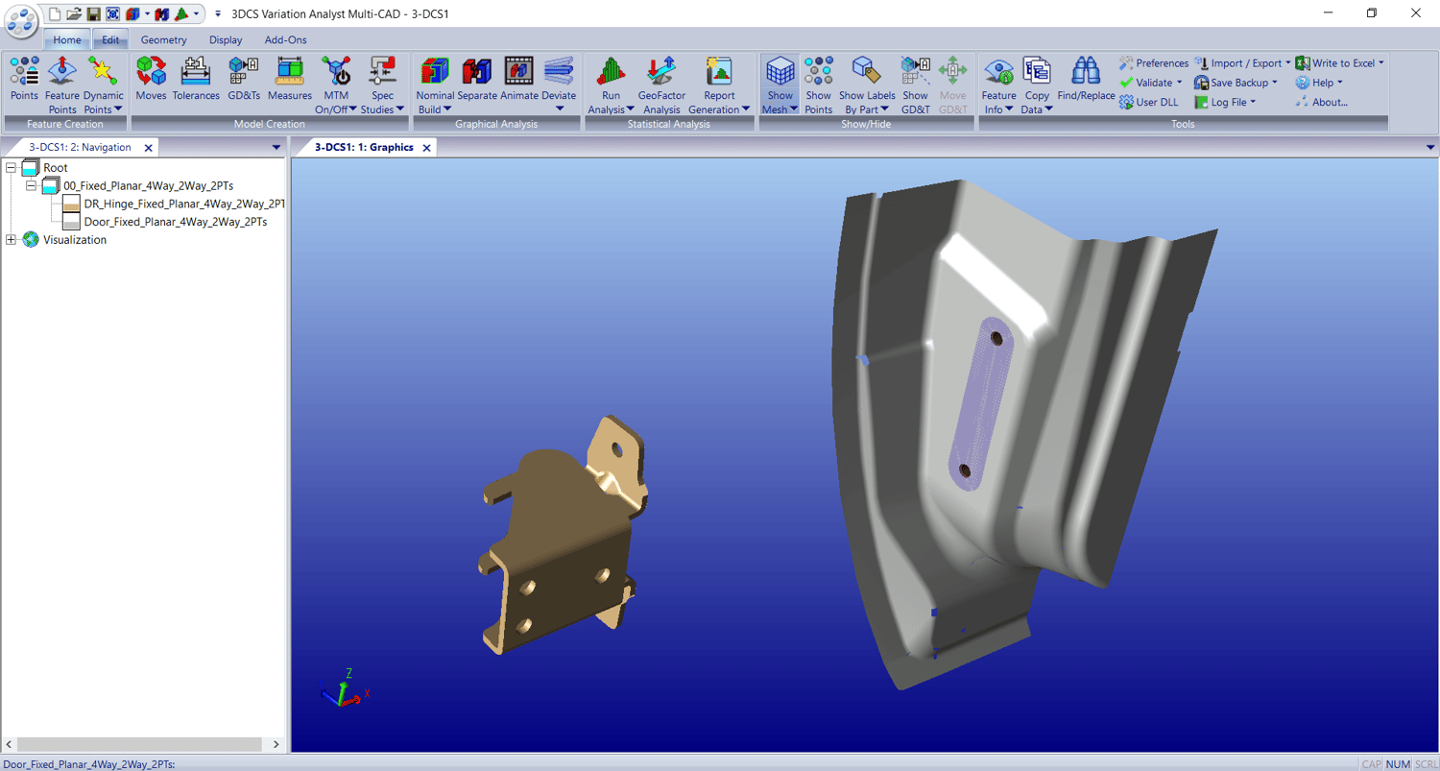The height and width of the screenshot is (771, 1440).
Task: Switch to the Geometry ribbon tab
Action: pos(163,39)
